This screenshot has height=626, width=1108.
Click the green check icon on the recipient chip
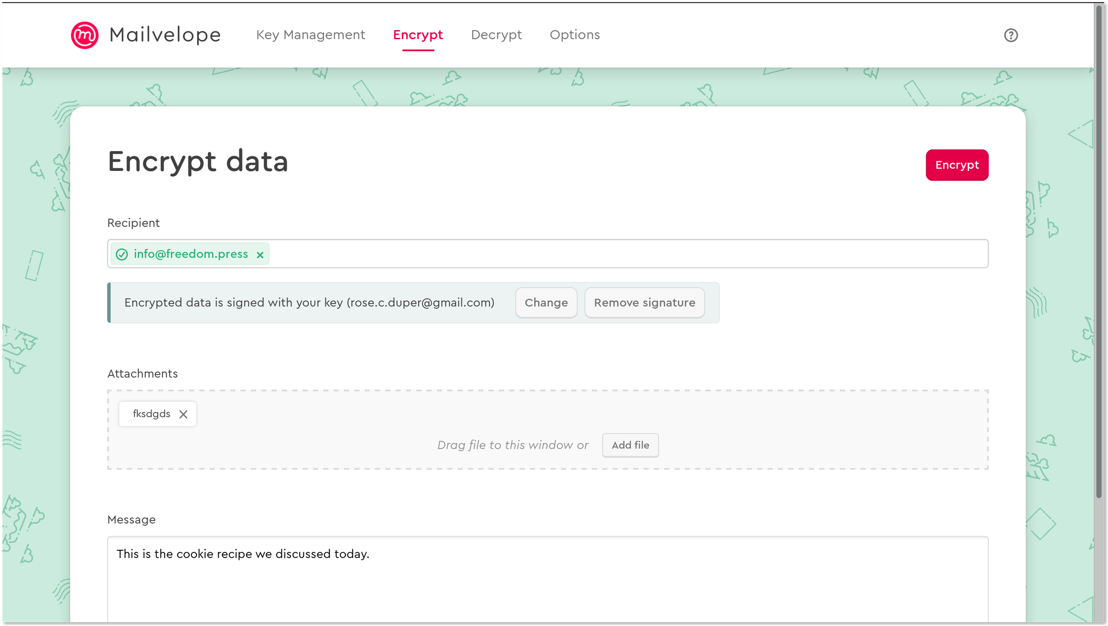[x=121, y=254]
